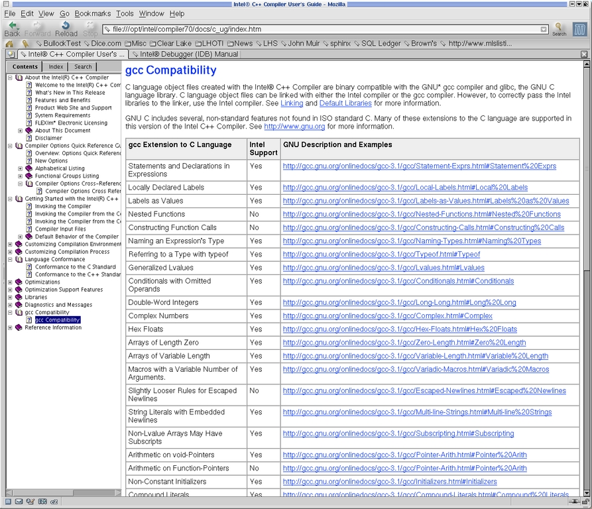The width and height of the screenshot is (592, 509).
Task: Click the Search button beside the URL bar
Action: tap(560, 28)
